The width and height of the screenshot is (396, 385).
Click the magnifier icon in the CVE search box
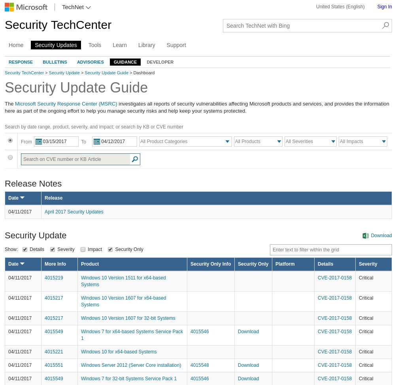pos(135,159)
